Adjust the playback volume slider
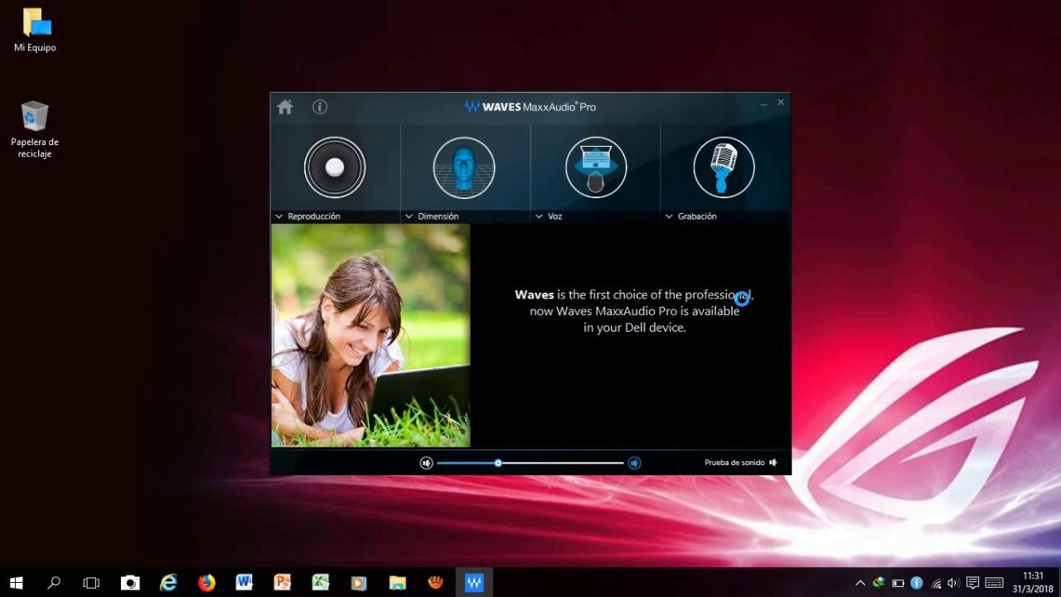Image resolution: width=1061 pixels, height=597 pixels. coord(497,463)
